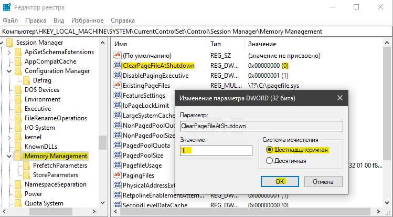Select the PagedPoolQuota DWORD icon
This screenshot has width=393, height=217.
(118, 146)
